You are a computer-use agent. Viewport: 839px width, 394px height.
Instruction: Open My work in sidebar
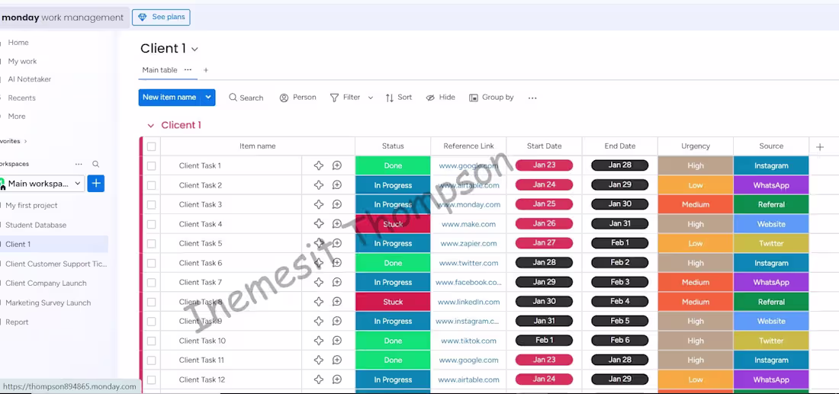(22, 62)
